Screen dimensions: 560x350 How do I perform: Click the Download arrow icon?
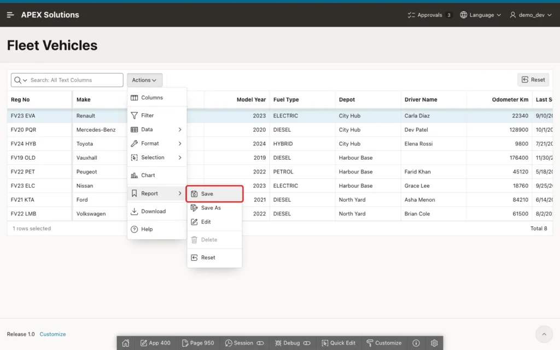tap(135, 212)
